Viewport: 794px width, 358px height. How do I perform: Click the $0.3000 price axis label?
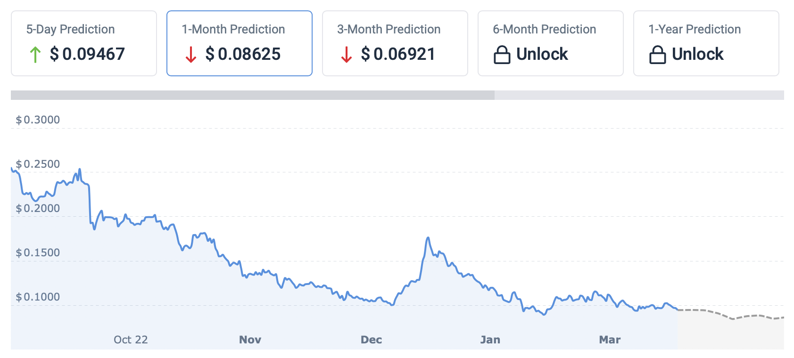click(38, 120)
